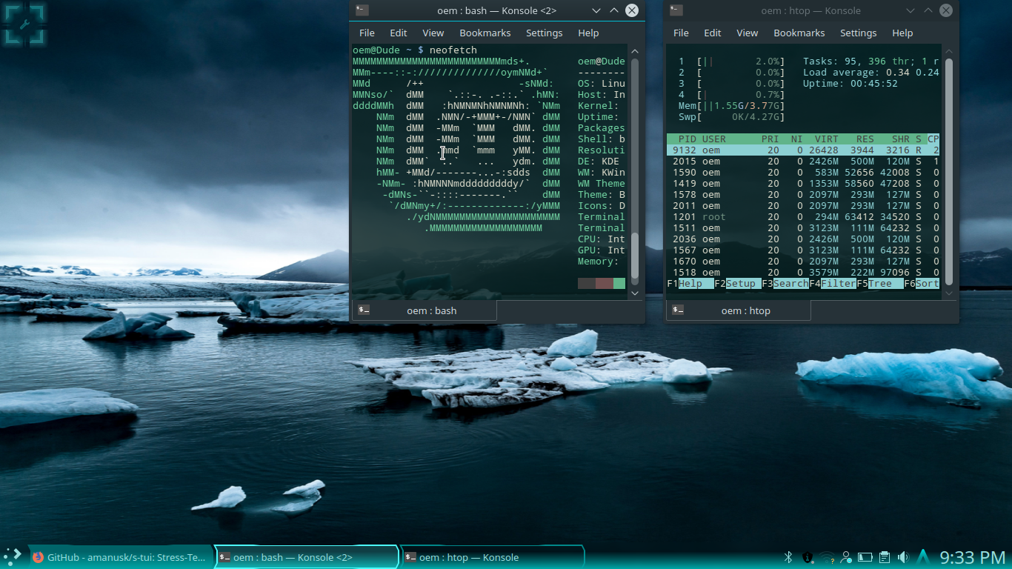The width and height of the screenshot is (1012, 569).
Task: Click USER column header in htop
Action: (714, 139)
